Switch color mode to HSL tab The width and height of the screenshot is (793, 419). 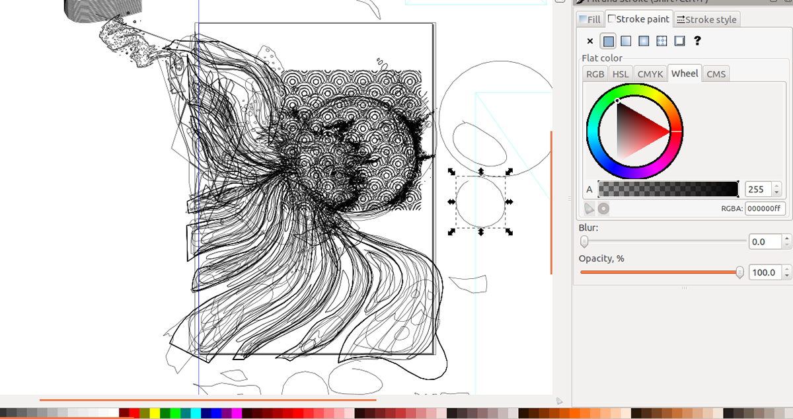click(x=621, y=74)
